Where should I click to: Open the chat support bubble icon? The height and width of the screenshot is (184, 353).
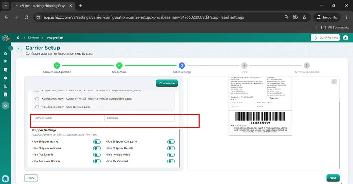click(5, 179)
